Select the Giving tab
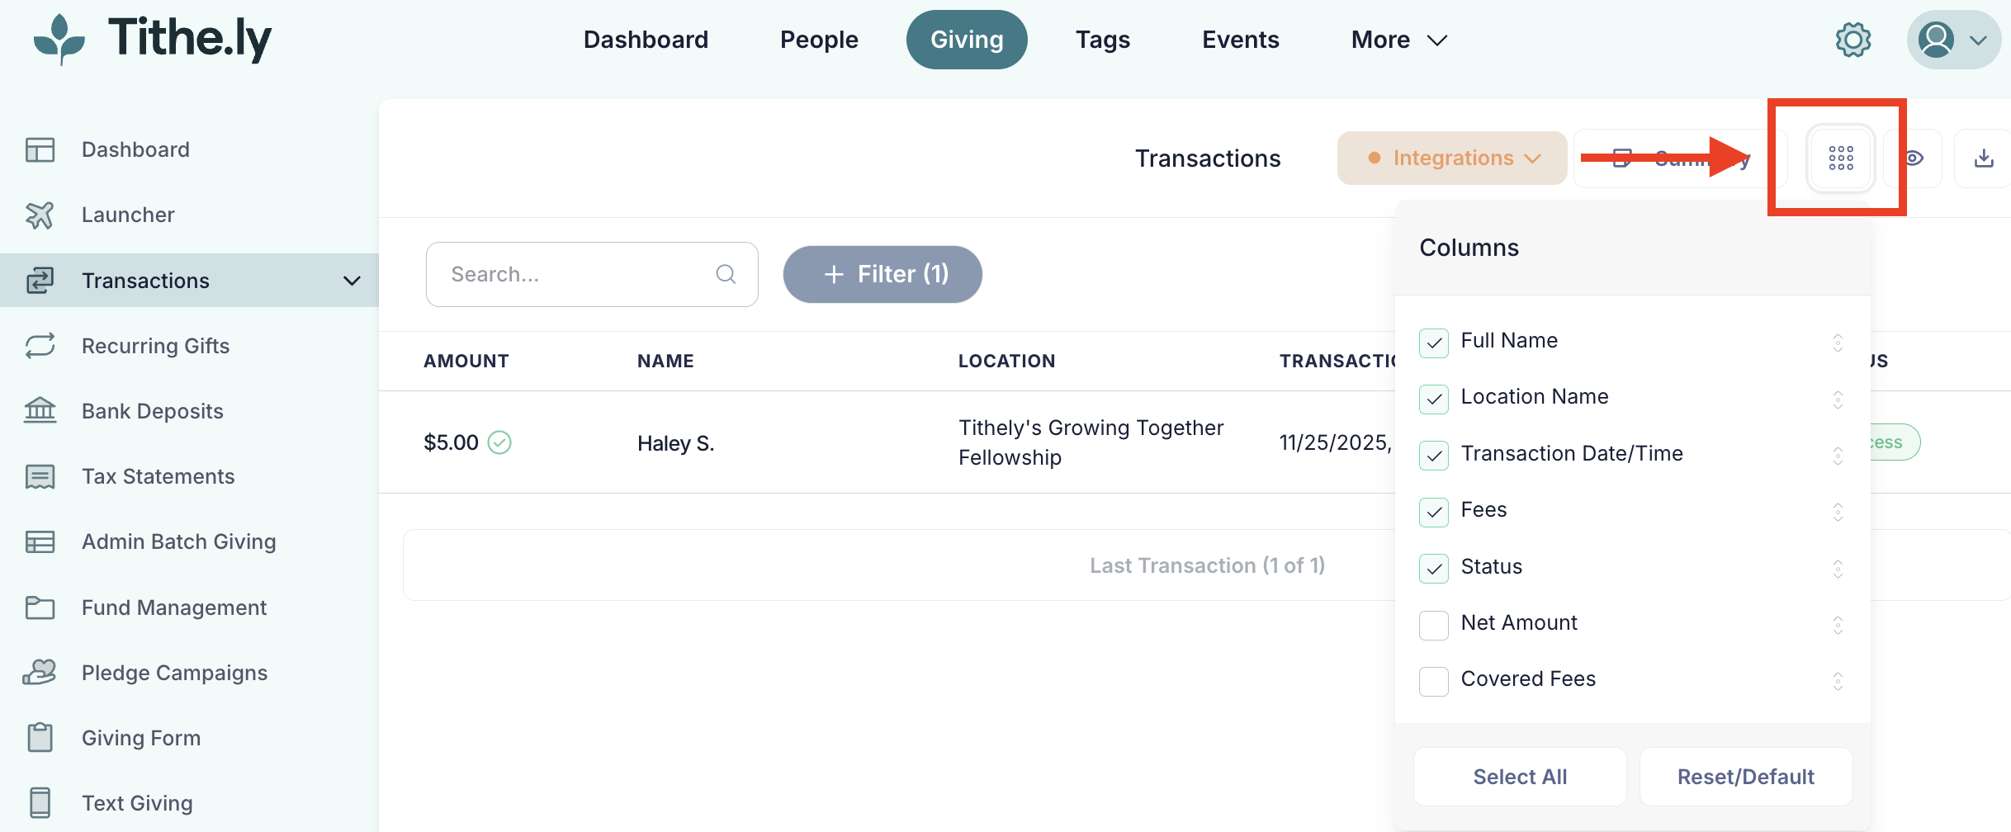2011x832 pixels. [x=967, y=40]
